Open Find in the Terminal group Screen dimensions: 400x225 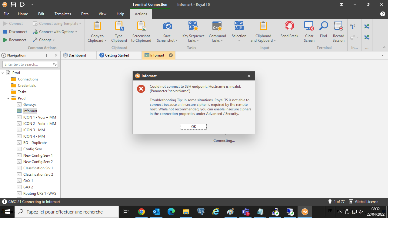(x=323, y=30)
